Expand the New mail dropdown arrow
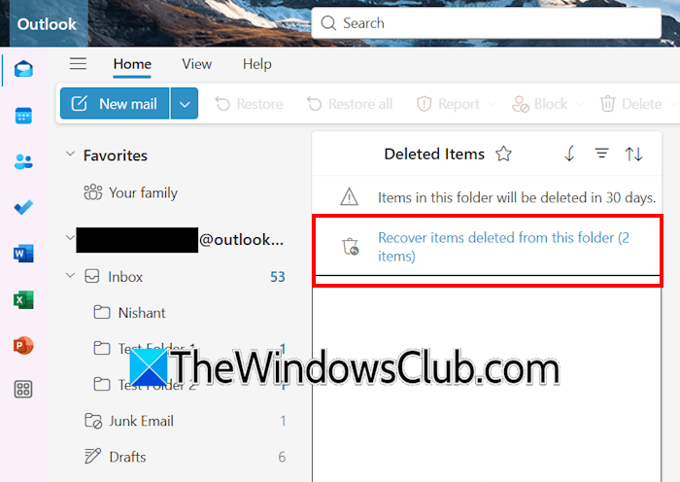The image size is (680, 482). 185,104
